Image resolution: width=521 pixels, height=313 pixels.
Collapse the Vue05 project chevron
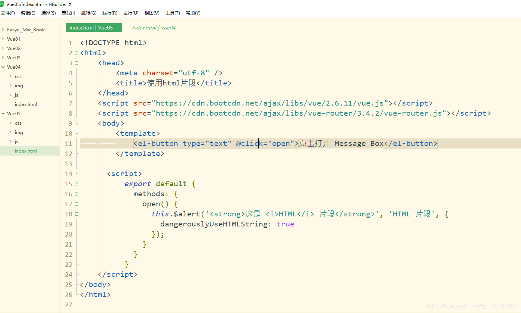coord(3,113)
